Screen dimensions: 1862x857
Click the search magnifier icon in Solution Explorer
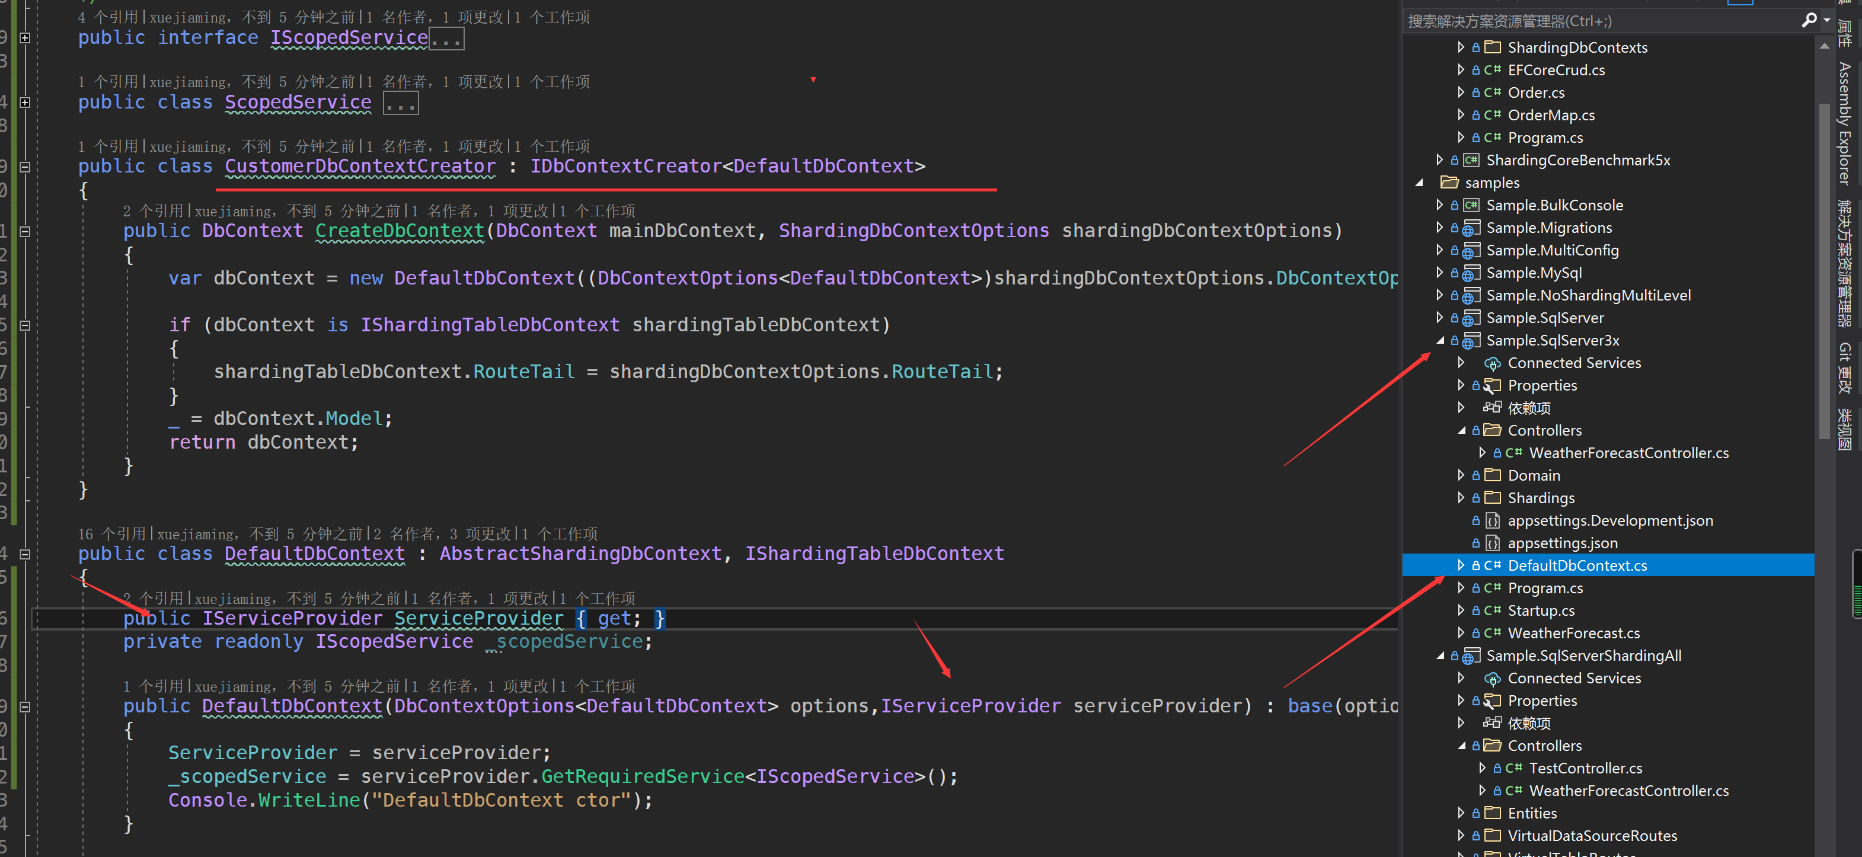point(1809,20)
